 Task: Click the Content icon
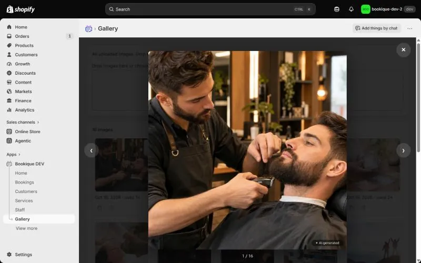9,82
